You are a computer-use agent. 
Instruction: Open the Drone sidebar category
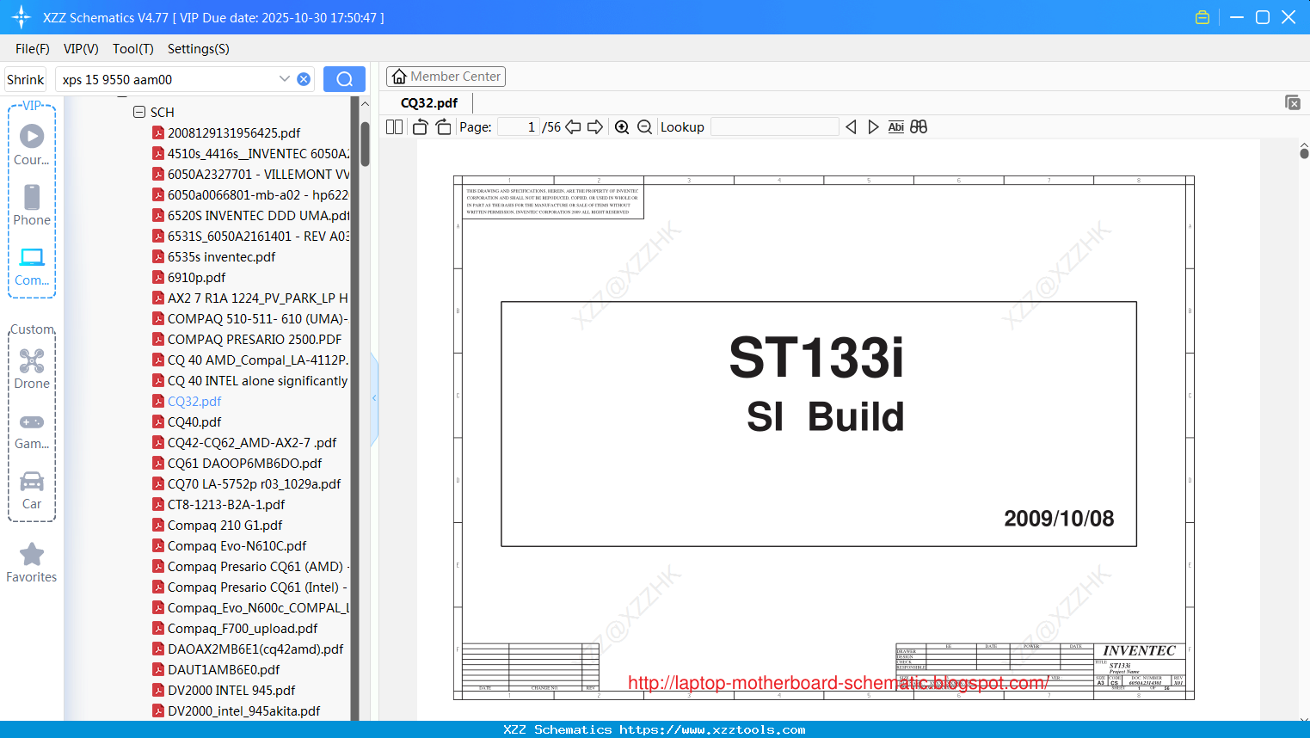pyautogui.click(x=32, y=369)
